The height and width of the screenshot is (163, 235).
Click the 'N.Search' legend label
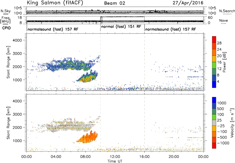[x=227, y=11]
